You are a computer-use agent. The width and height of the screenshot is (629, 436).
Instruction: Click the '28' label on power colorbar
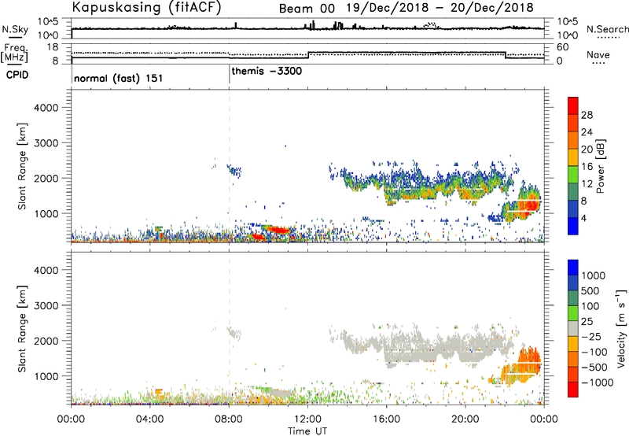587,115
